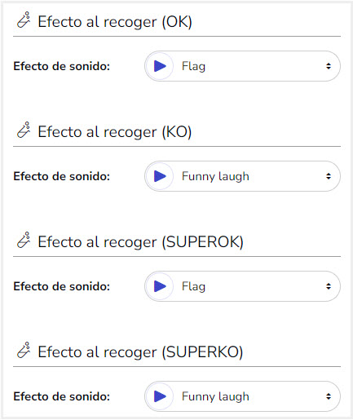Screen dimensions: 353x420
Task: Select the Efecto al recoger (OK) heading
Action: pos(115,22)
